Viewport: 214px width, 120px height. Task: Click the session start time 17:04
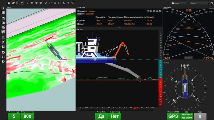[x=149, y=21]
